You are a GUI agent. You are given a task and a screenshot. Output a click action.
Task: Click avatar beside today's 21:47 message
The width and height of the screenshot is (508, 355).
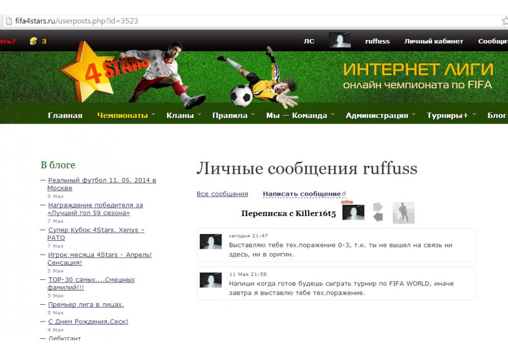(x=211, y=241)
